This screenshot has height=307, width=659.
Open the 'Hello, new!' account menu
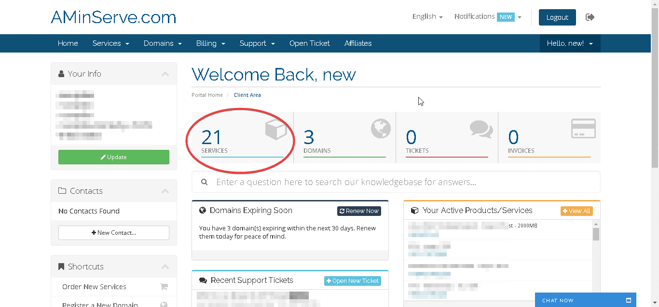coord(570,43)
